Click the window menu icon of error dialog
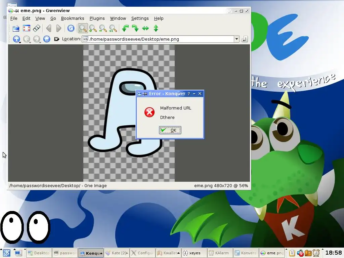This screenshot has width=344, height=258. click(x=139, y=94)
